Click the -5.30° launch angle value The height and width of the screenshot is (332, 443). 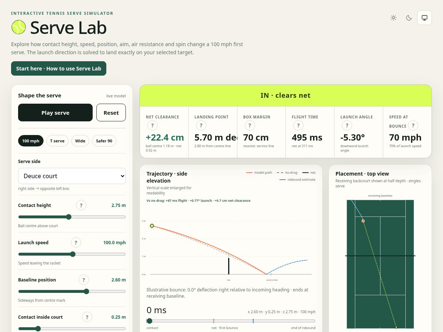point(353,138)
